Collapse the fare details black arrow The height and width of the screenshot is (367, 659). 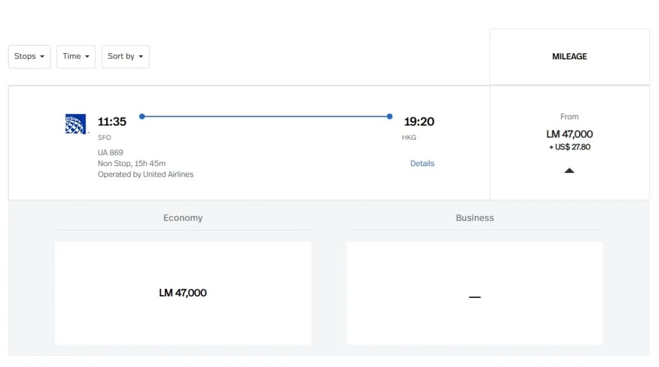(569, 170)
